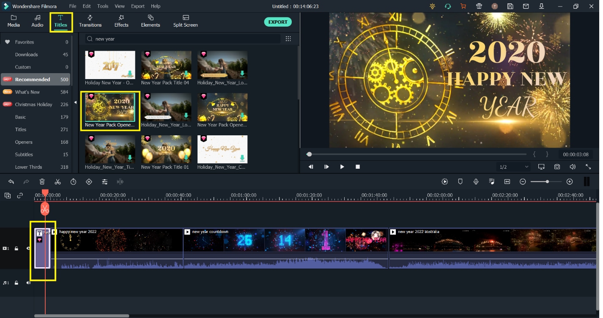Image resolution: width=603 pixels, height=318 pixels.
Task: Select the What's New category
Action: [36, 92]
